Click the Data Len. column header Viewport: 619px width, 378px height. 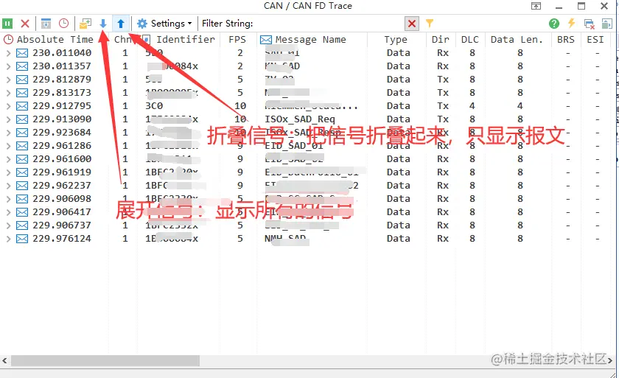[517, 40]
